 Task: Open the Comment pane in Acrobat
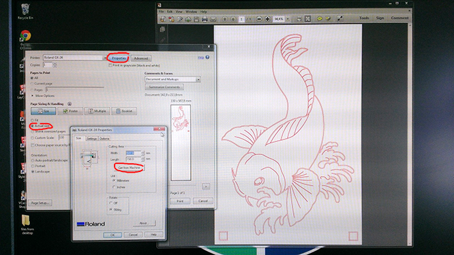pyautogui.click(x=399, y=18)
